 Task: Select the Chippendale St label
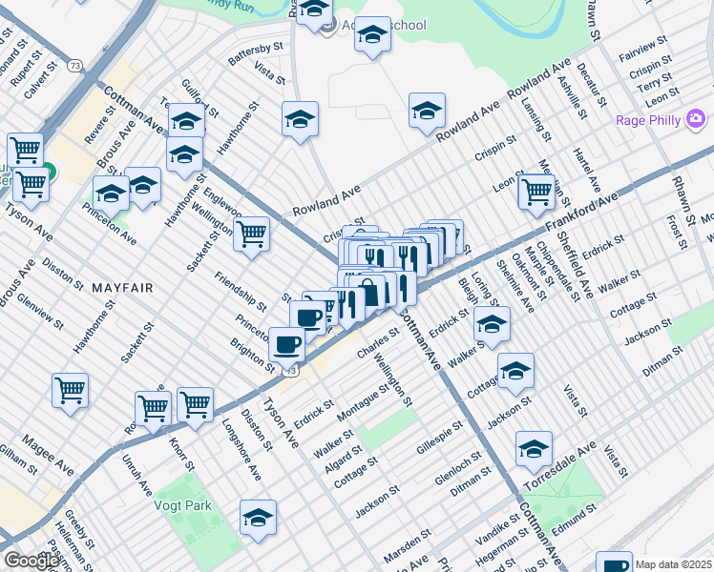[558, 272]
